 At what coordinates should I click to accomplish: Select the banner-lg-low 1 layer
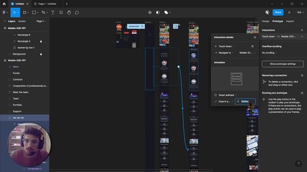click(x=26, y=48)
